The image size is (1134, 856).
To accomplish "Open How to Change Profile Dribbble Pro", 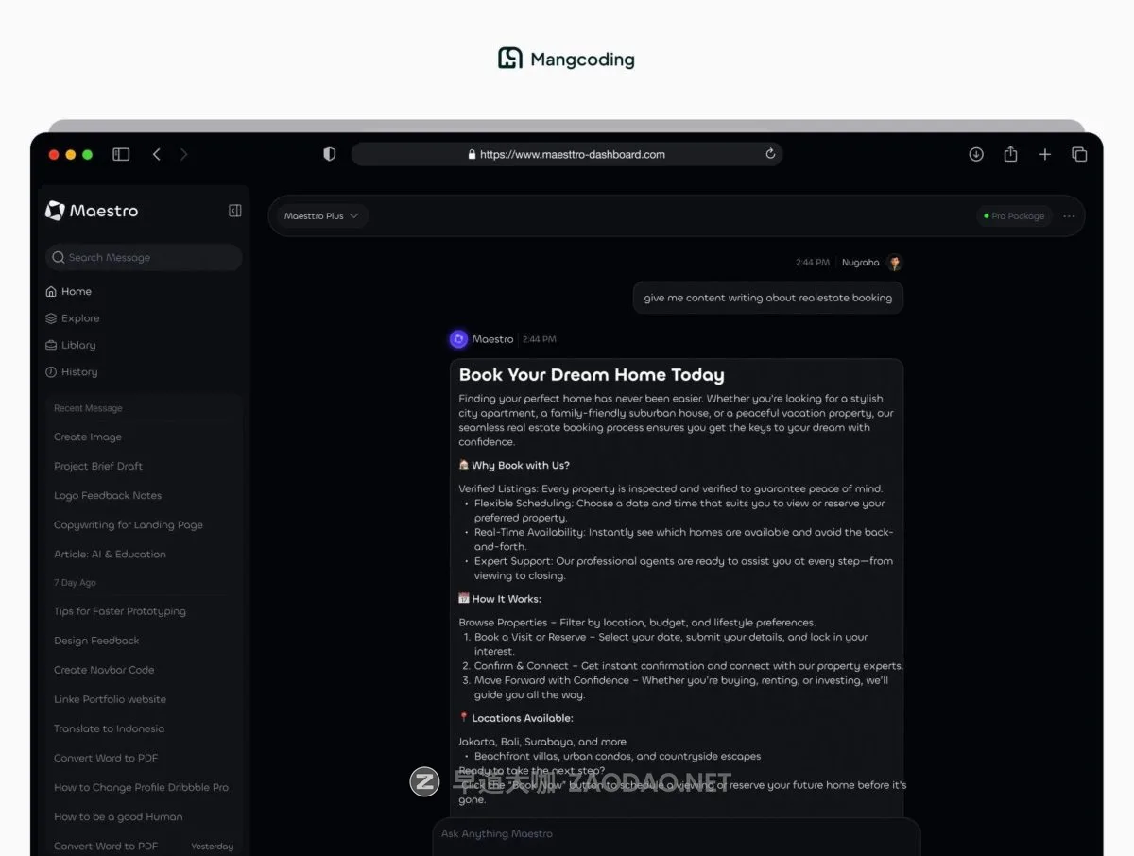I will (x=141, y=787).
